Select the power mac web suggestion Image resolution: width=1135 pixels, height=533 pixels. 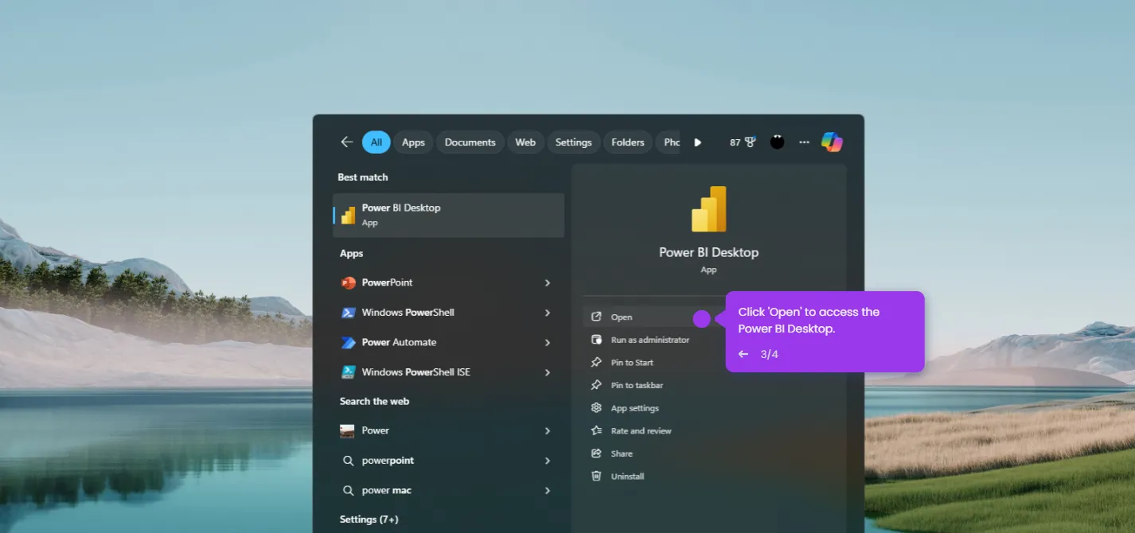(x=448, y=490)
